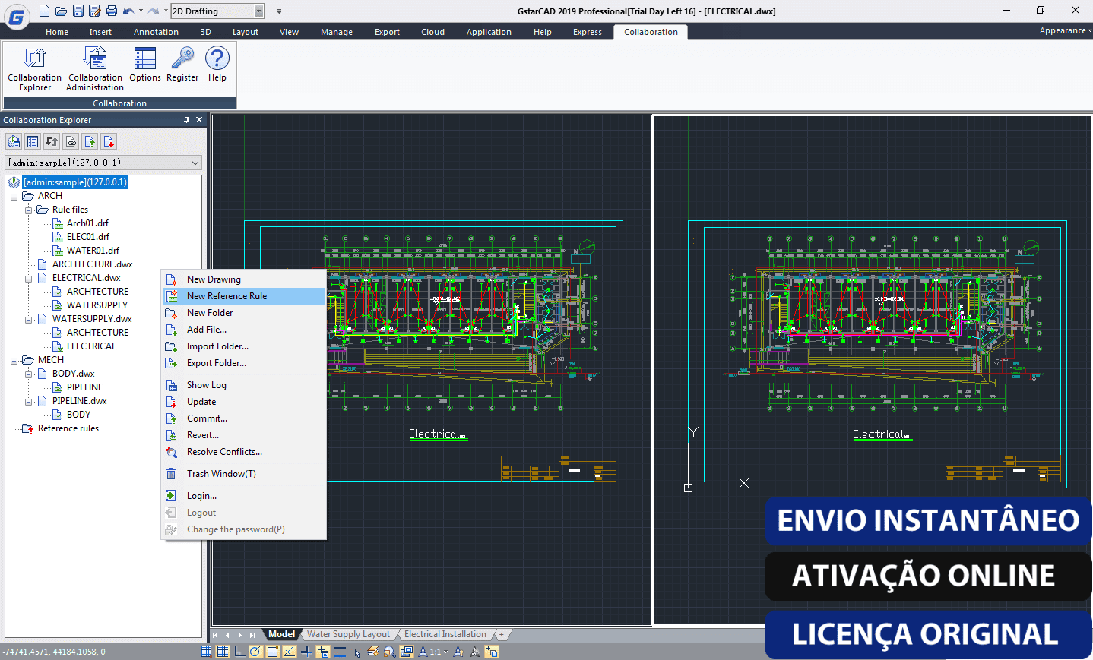The image size is (1093, 660).
Task: Save the drawing with the floppy icon
Action: (78, 11)
